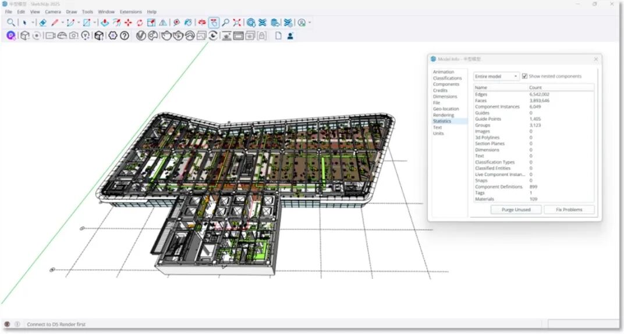Screen dimensions: 624x334
Task: Activate the Push/Pull tool
Action: tap(105, 23)
